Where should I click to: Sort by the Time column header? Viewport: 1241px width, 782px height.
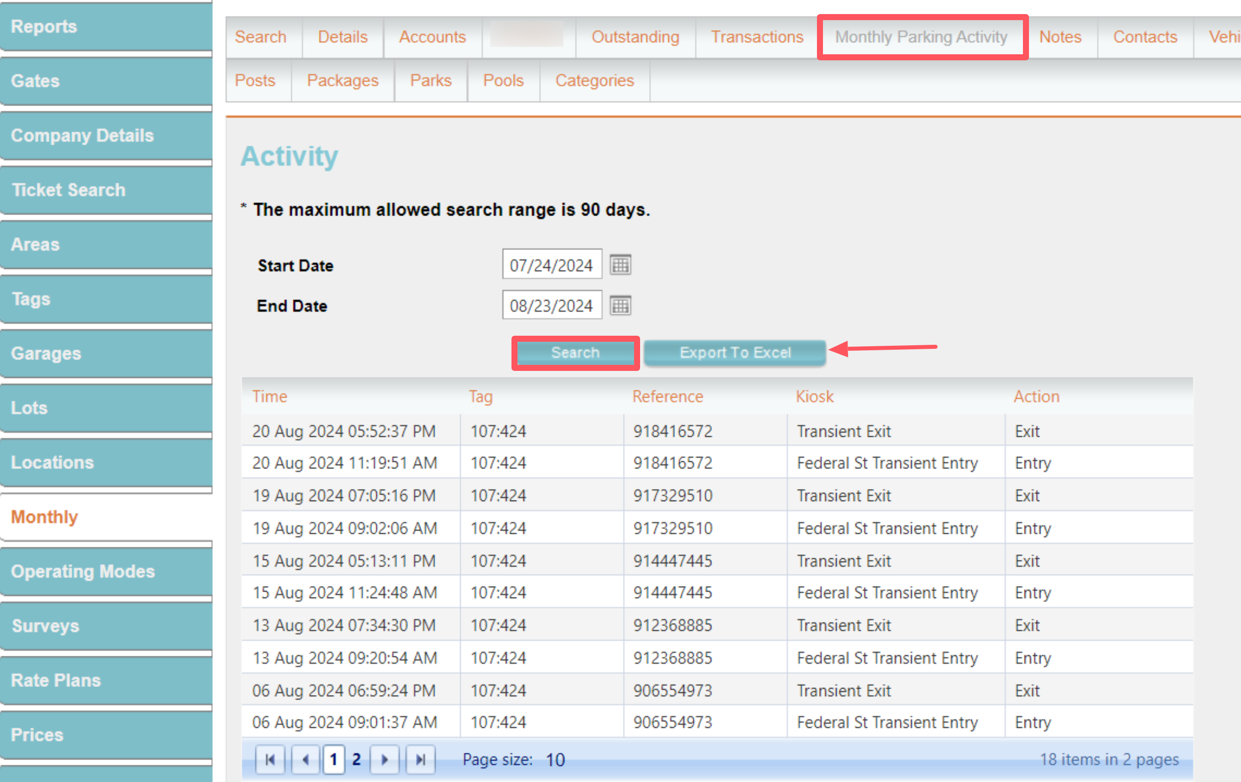point(269,397)
